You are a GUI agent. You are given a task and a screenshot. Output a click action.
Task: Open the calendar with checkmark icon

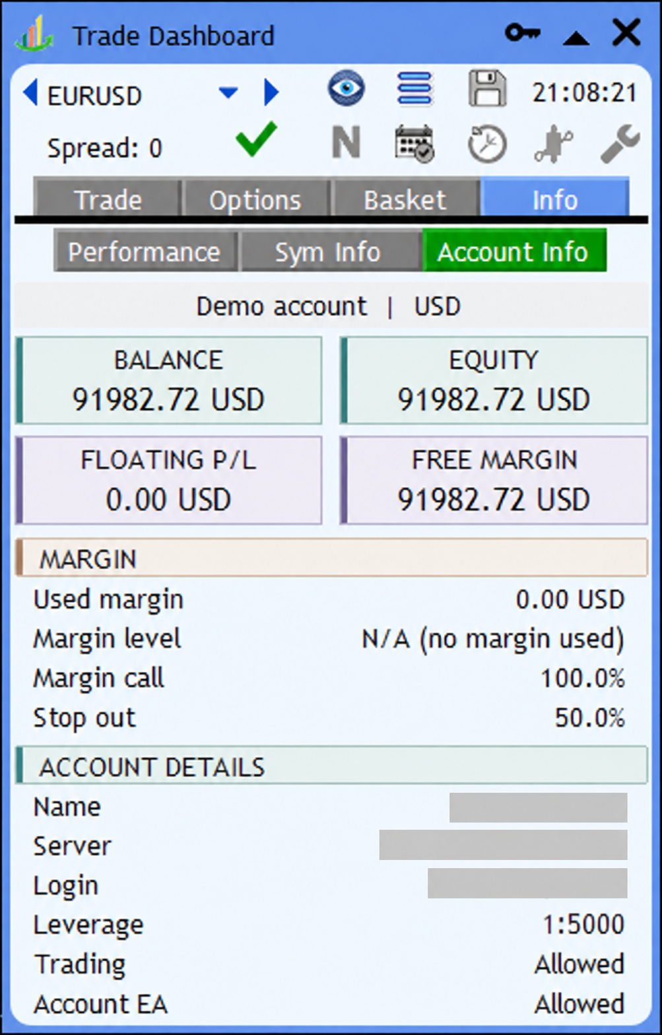[x=414, y=143]
